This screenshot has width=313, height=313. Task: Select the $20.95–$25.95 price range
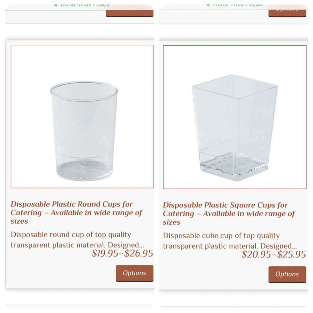coord(274,255)
